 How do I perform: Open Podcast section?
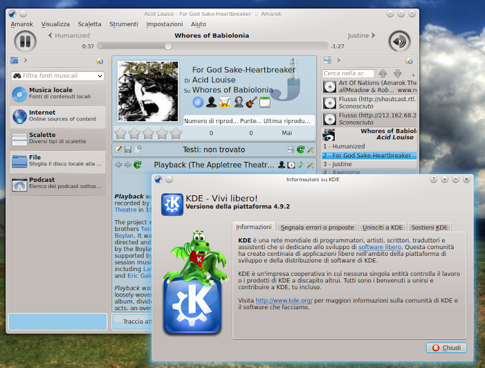point(58,184)
